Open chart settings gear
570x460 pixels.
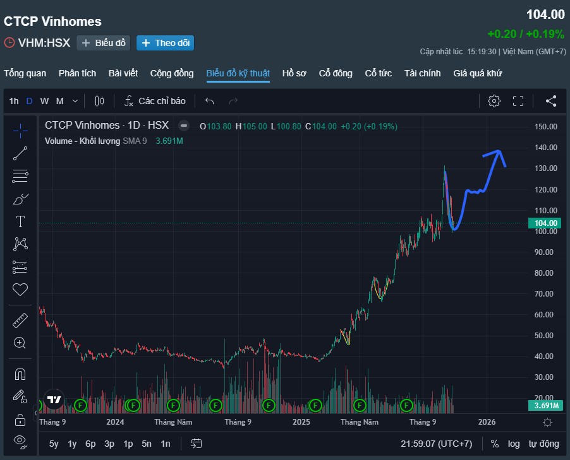click(x=494, y=101)
